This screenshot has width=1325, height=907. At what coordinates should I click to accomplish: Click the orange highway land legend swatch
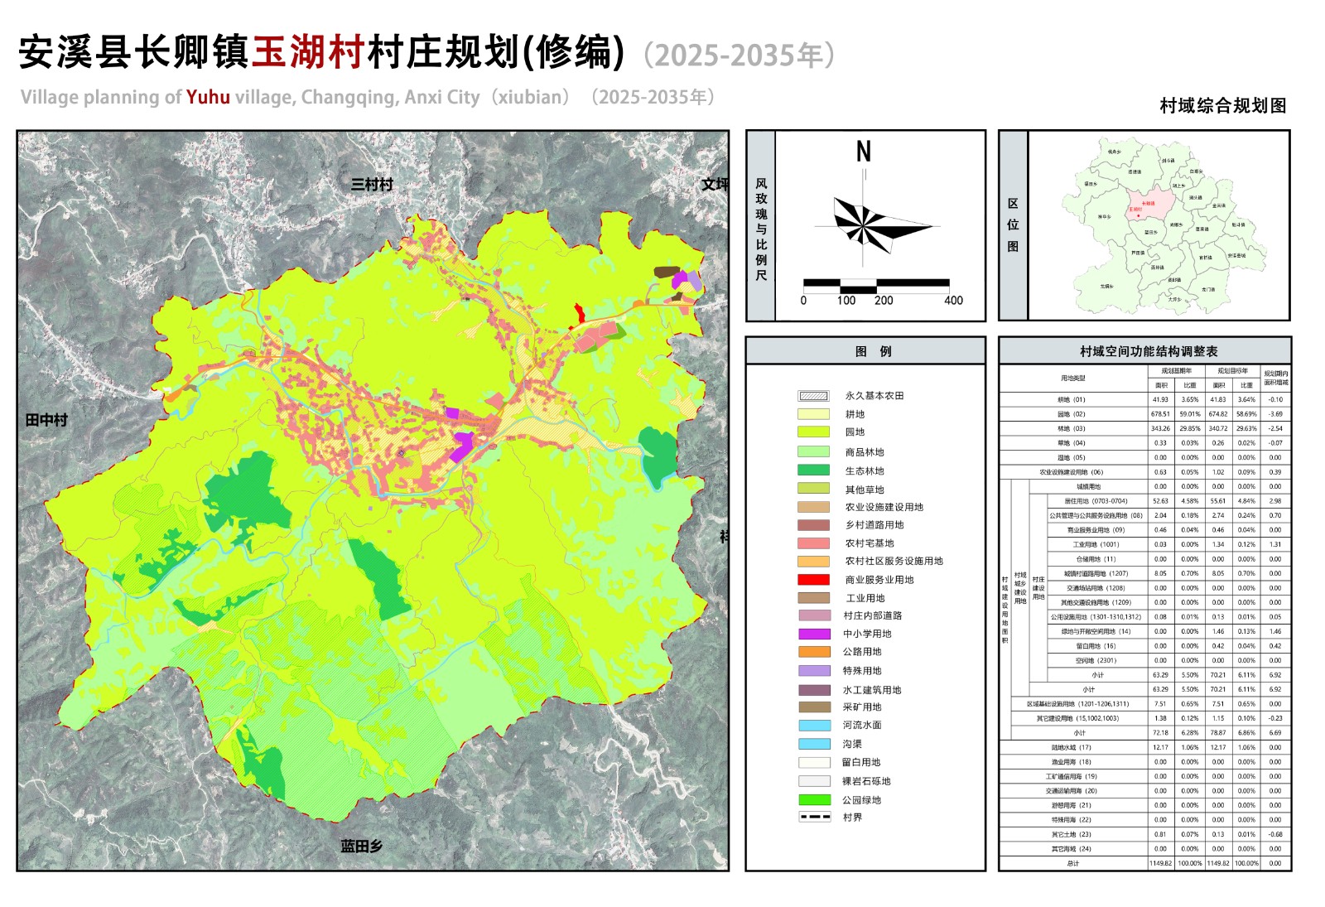[x=813, y=652]
